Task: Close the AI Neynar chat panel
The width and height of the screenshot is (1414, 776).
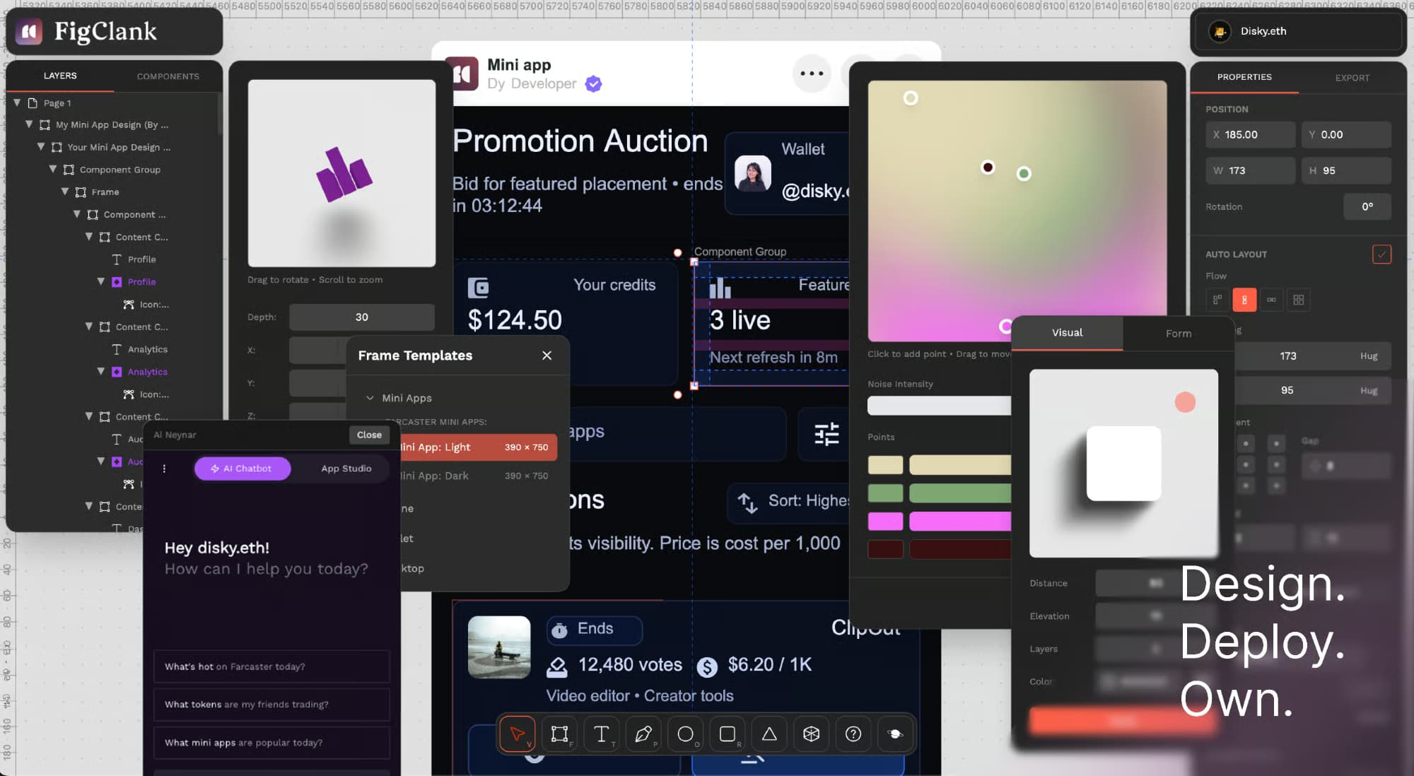Action: coord(369,435)
